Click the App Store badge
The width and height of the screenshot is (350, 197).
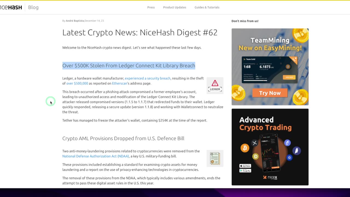(245, 166)
